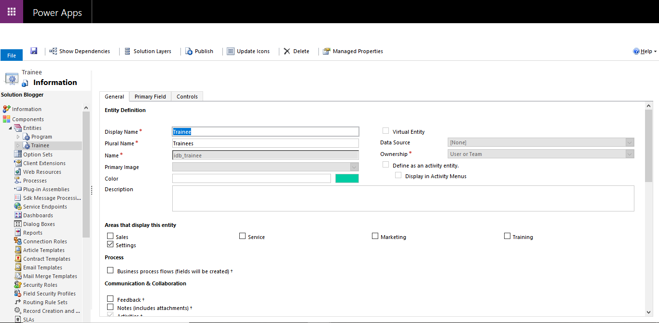Image resolution: width=659 pixels, height=323 pixels.
Task: Click the Web Resources icon
Action: (18, 172)
